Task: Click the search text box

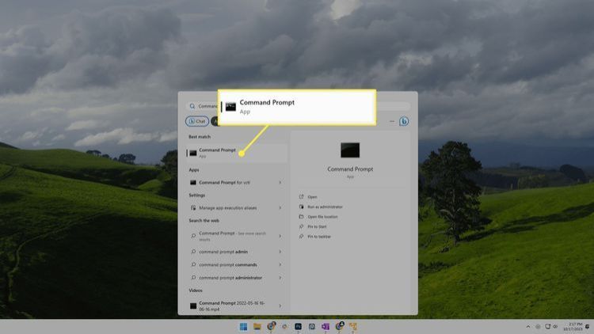Action: coord(206,106)
